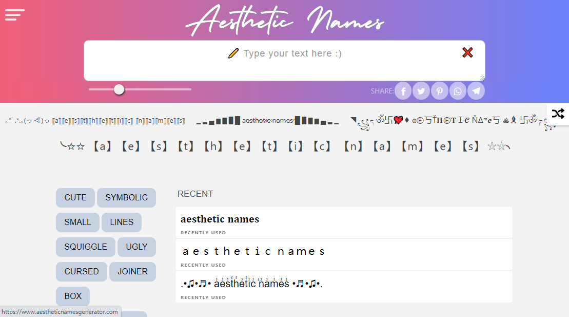569x317 pixels.
Task: Clear the text with the red X
Action: tap(467, 52)
